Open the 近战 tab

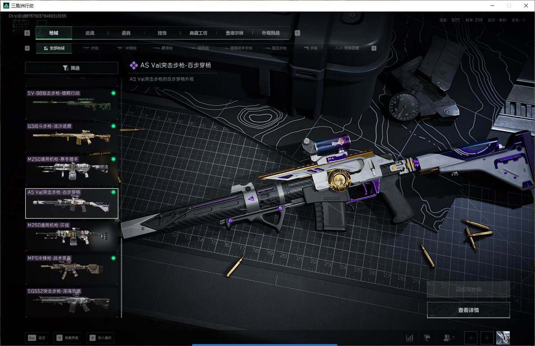90,33
